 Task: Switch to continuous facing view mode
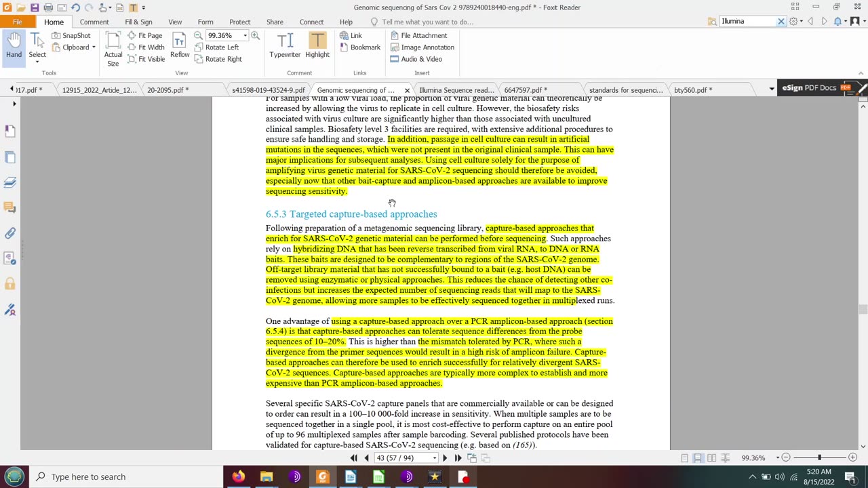(725, 458)
